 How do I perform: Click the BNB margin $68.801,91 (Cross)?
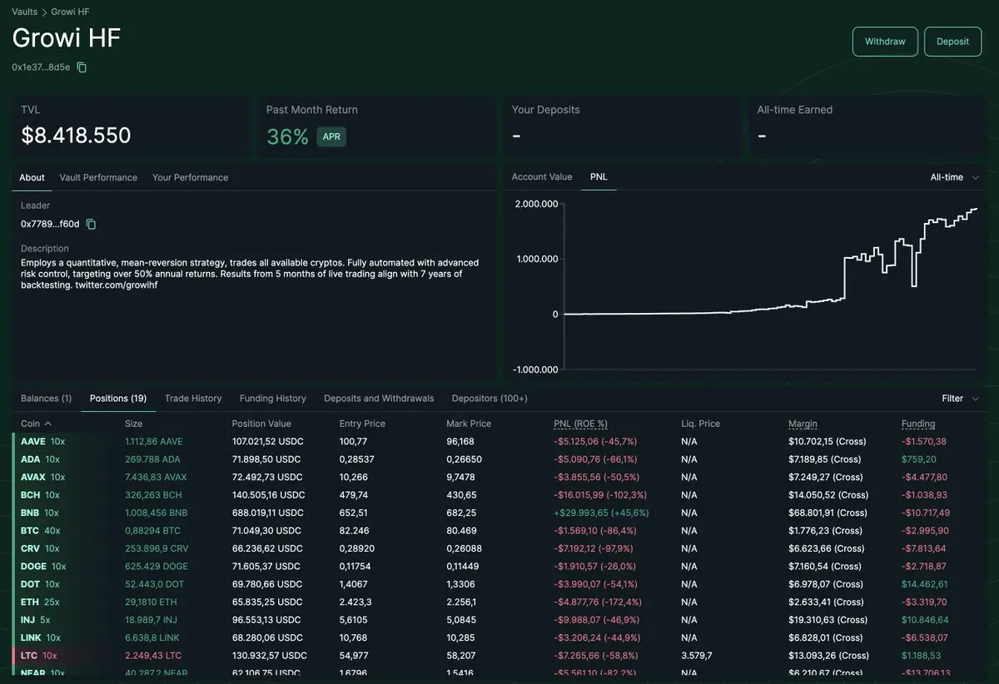point(828,513)
